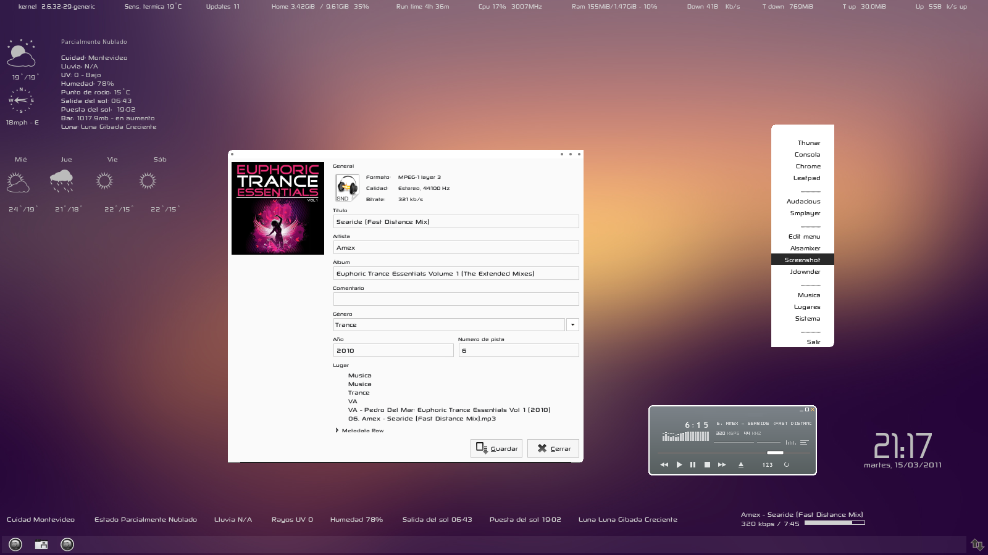Open Alsamixer from the menu
The image size is (988, 555).
click(x=803, y=248)
